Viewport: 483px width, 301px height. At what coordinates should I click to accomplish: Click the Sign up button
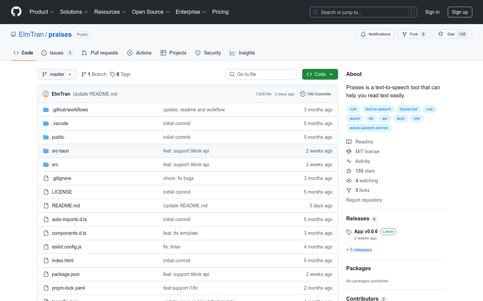pos(460,12)
